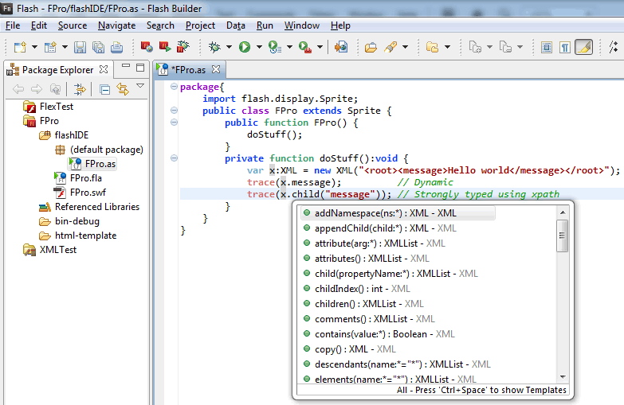Click the New wizard toolbar icon
624x405 pixels.
point(50,47)
